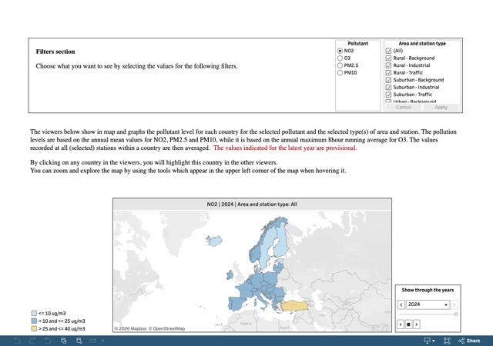This screenshot has height=346, width=493.
Task: Click the year slider handle
Action: [456, 314]
